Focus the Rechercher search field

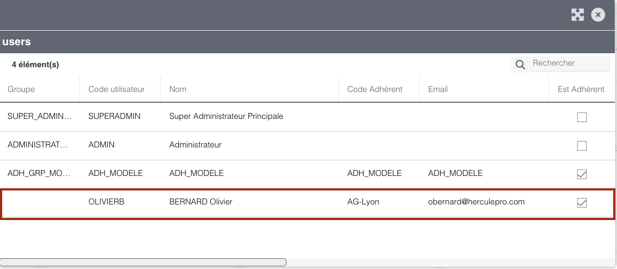click(570, 63)
